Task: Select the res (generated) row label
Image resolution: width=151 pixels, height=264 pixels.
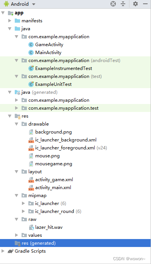Action: 39,243
